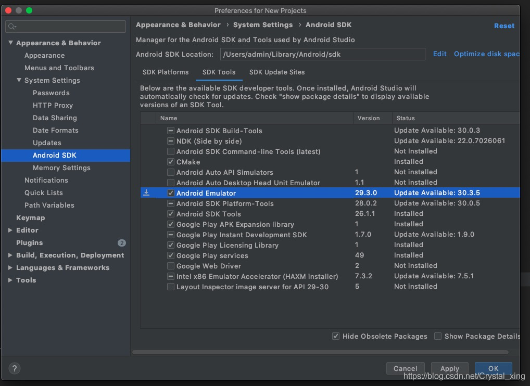
Task: Uncheck the Android Emulator checkbox
Action: tap(171, 193)
